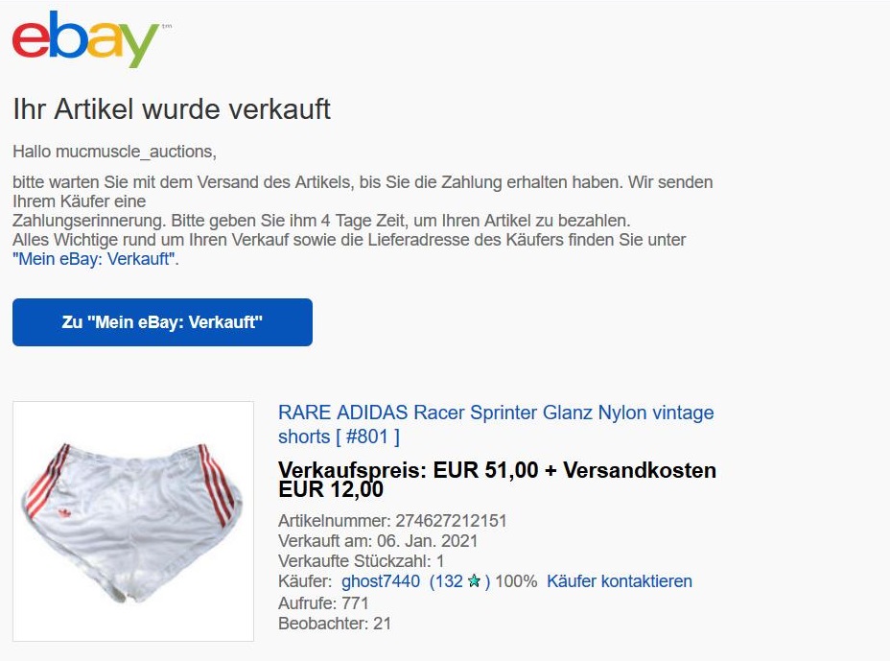
Task: Click the greeting Hallo mucmuscle_auctions
Action: (x=114, y=152)
